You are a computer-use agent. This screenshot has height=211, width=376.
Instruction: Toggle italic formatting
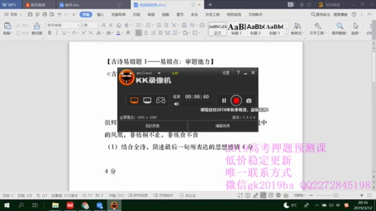(57, 33)
